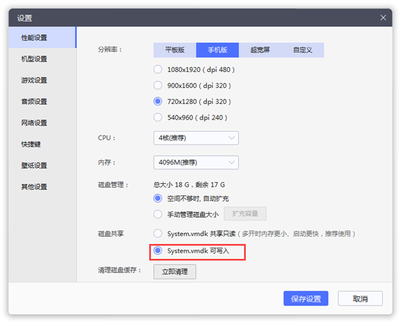This screenshot has width=403, height=325.
Task: Enable 空间不够时, 自动扩充 disk option
Action: 158,198
